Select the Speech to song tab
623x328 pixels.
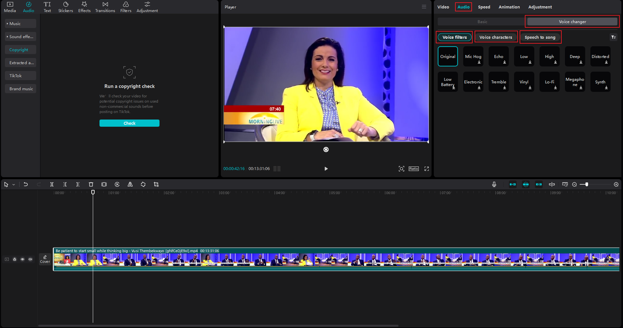[x=540, y=37]
